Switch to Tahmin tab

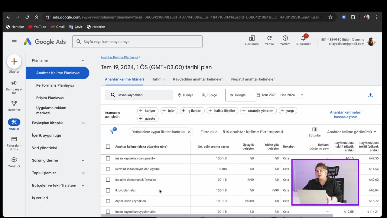158,79
